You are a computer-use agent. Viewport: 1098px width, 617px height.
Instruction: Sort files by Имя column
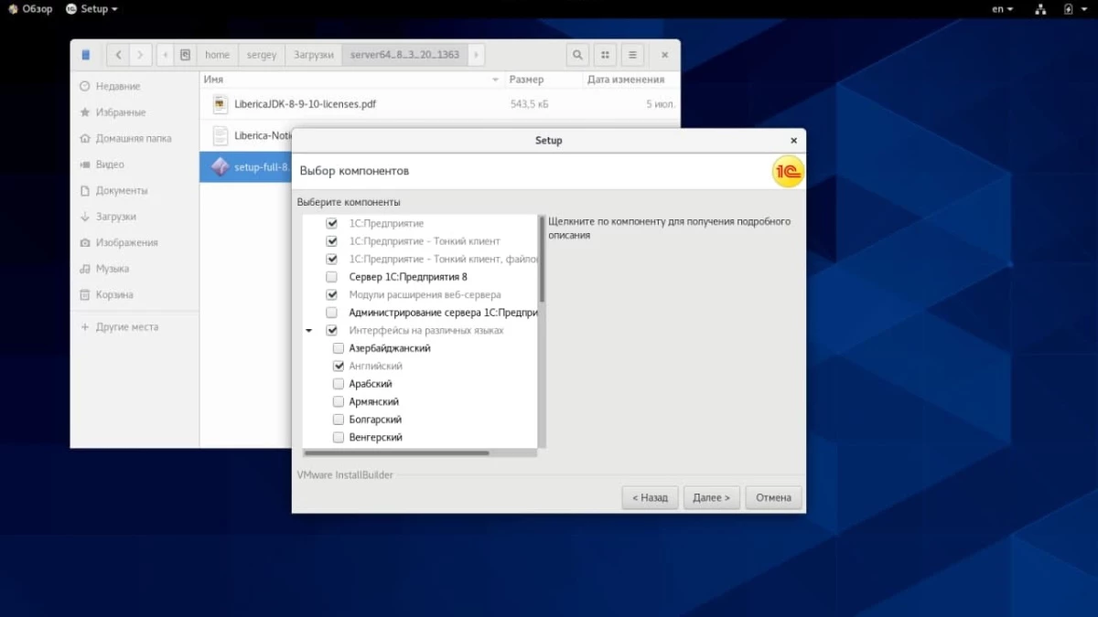click(x=351, y=80)
